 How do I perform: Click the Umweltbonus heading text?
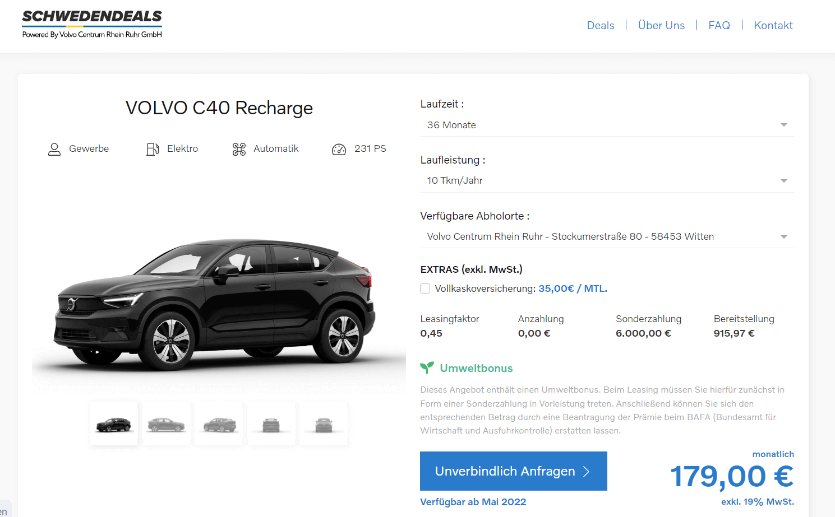click(x=476, y=368)
